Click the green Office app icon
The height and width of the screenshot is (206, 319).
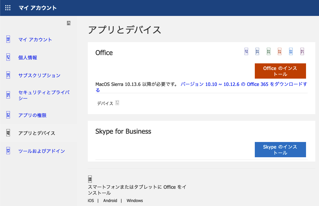[x=268, y=51]
